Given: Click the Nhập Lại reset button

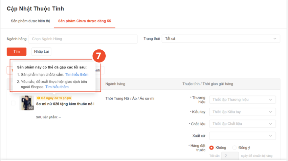Looking at the screenshot, I should click(41, 52).
